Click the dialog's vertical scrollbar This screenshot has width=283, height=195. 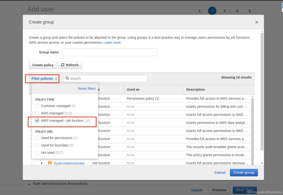262,92
